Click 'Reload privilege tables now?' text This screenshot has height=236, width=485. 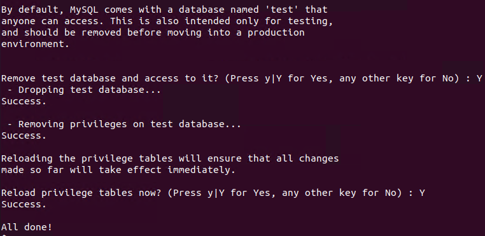click(x=81, y=193)
